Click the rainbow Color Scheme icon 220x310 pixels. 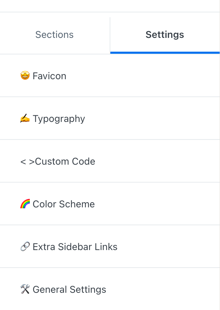pos(25,204)
